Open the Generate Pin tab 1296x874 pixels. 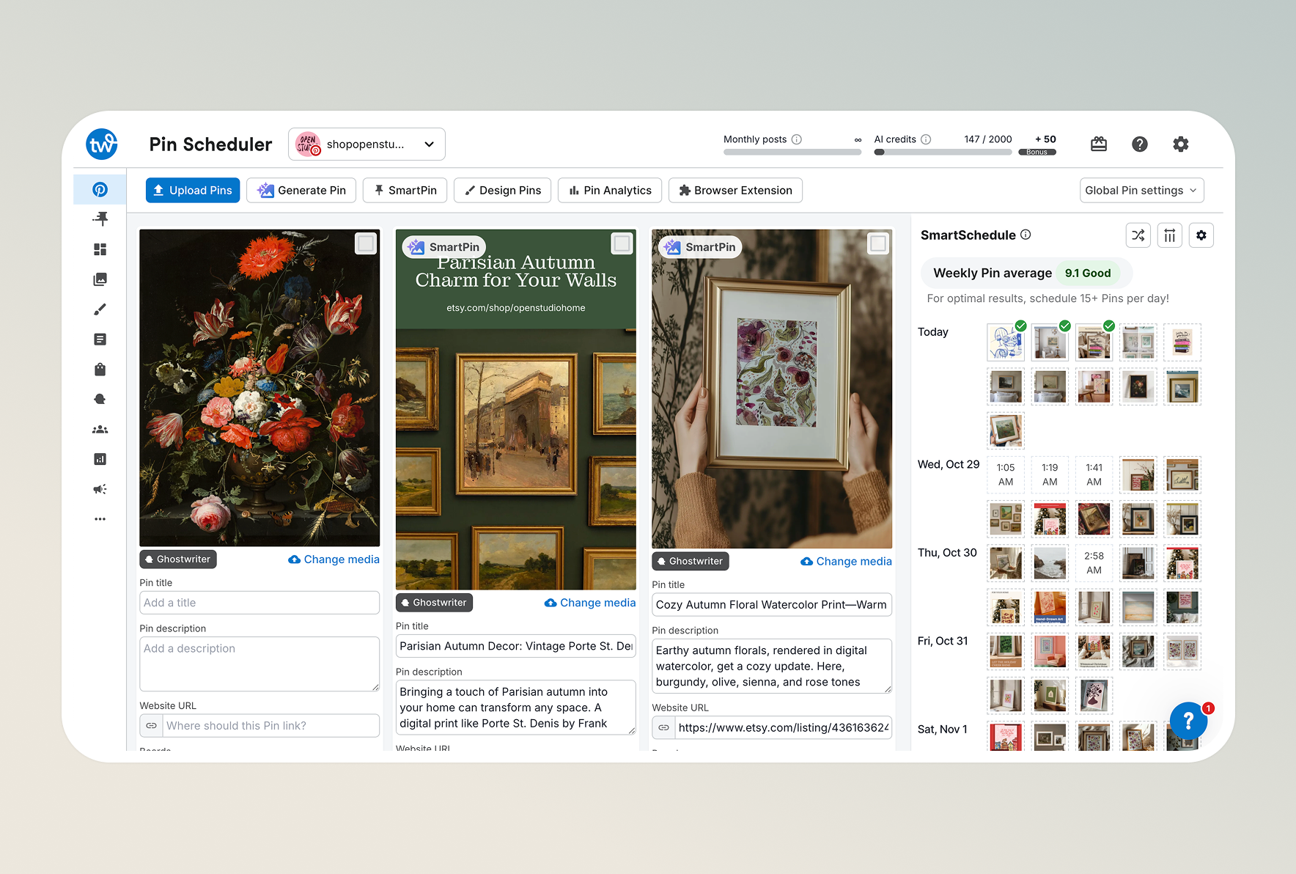coord(301,191)
